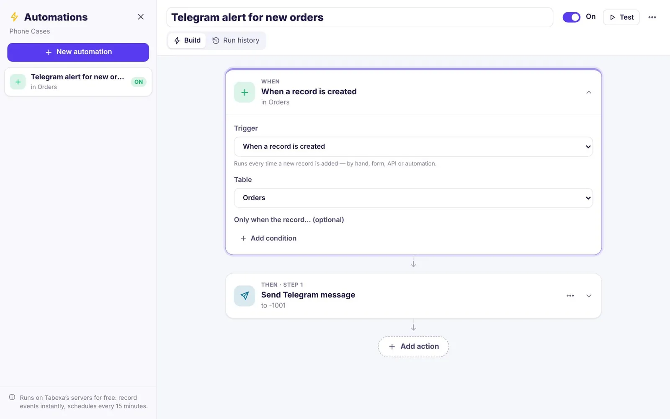The width and height of the screenshot is (670, 419).
Task: Open the Trigger dropdown
Action: (413, 147)
